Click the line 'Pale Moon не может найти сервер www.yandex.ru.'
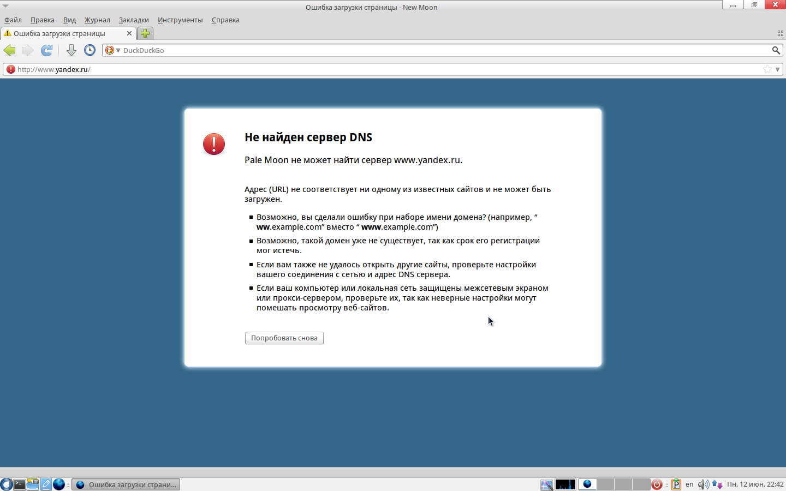The height and width of the screenshot is (491, 786). point(354,160)
